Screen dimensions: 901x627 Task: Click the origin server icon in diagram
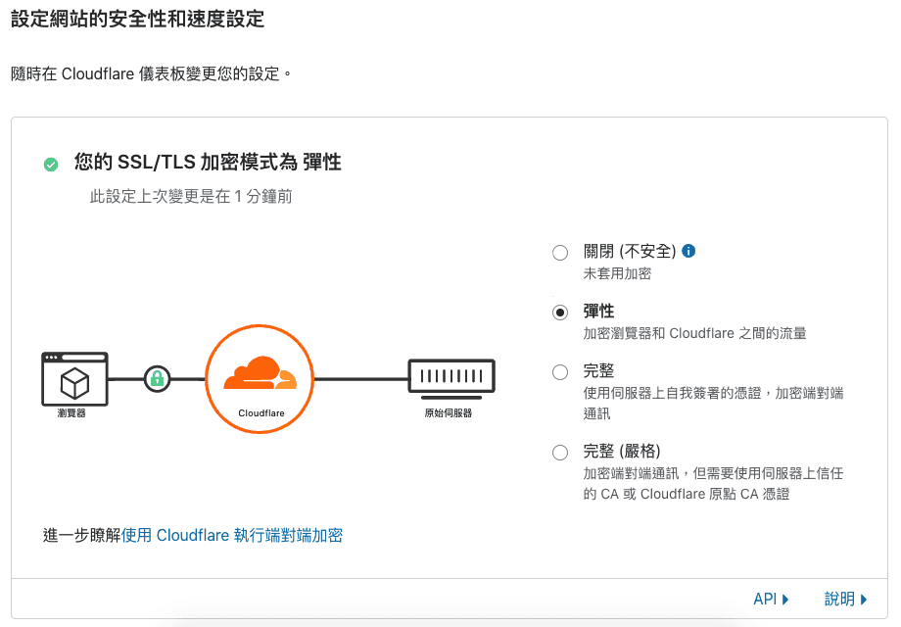(x=451, y=379)
